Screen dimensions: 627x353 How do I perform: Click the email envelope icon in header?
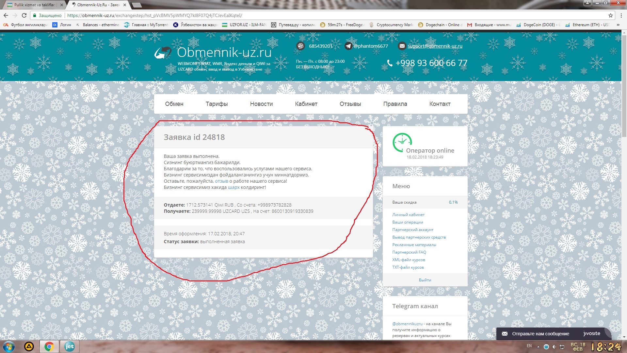click(402, 46)
